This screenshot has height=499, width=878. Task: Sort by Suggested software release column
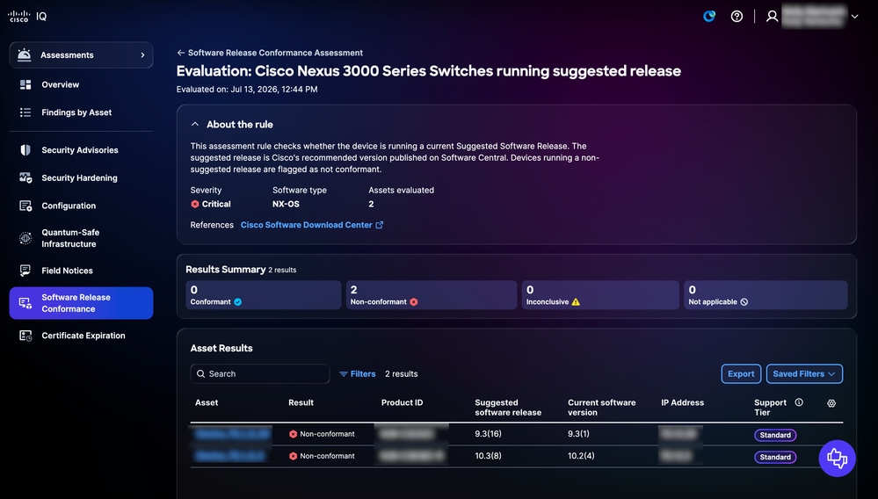coord(508,408)
